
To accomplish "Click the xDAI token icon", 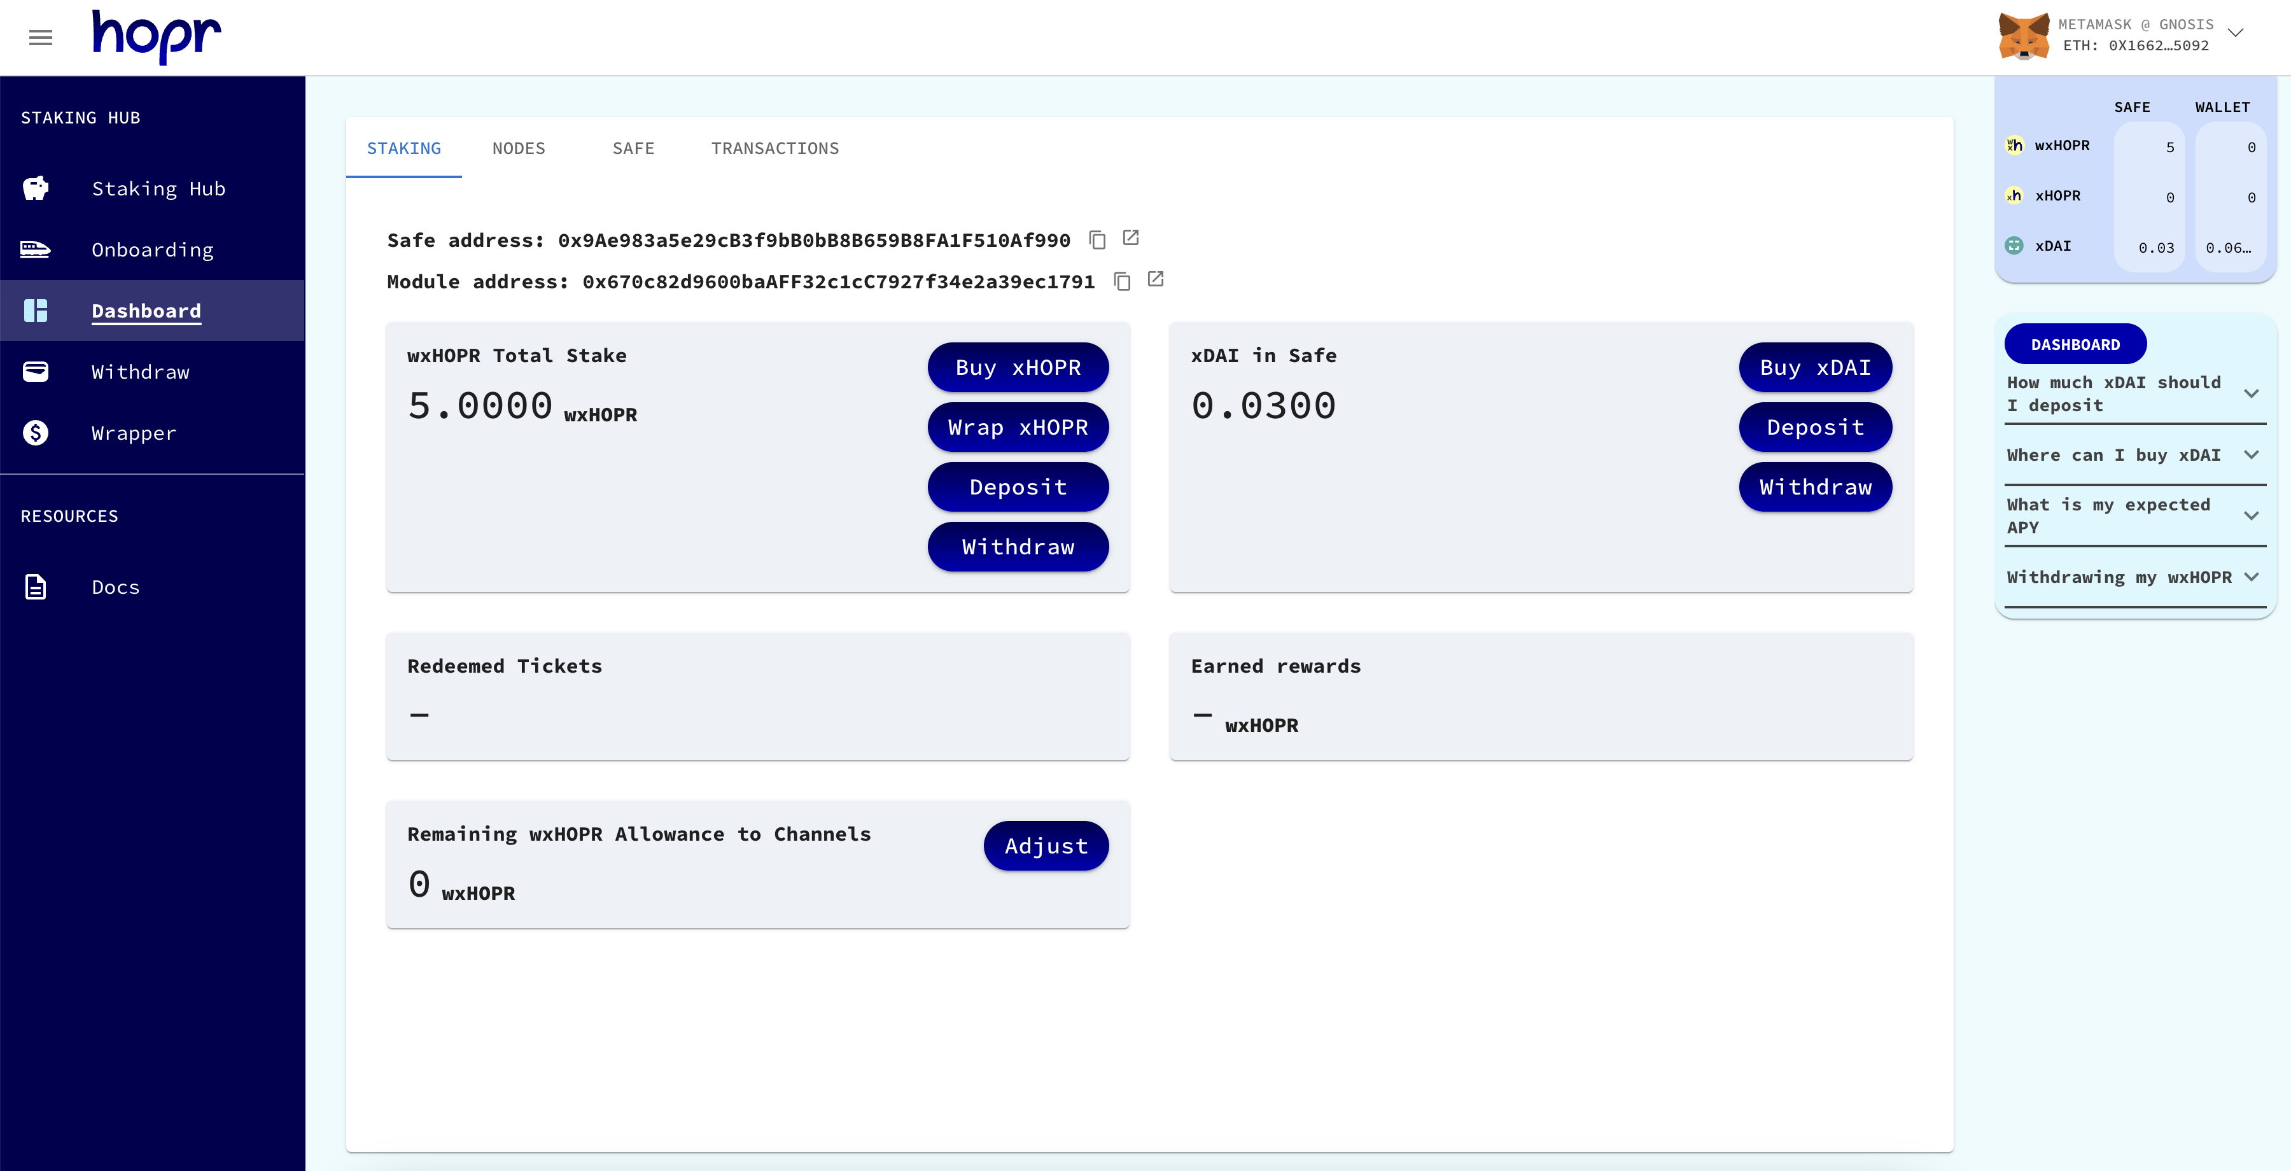I will coord(2014,246).
